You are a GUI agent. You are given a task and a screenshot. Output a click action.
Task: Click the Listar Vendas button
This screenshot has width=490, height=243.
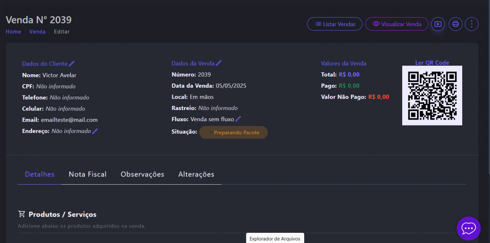(x=334, y=24)
